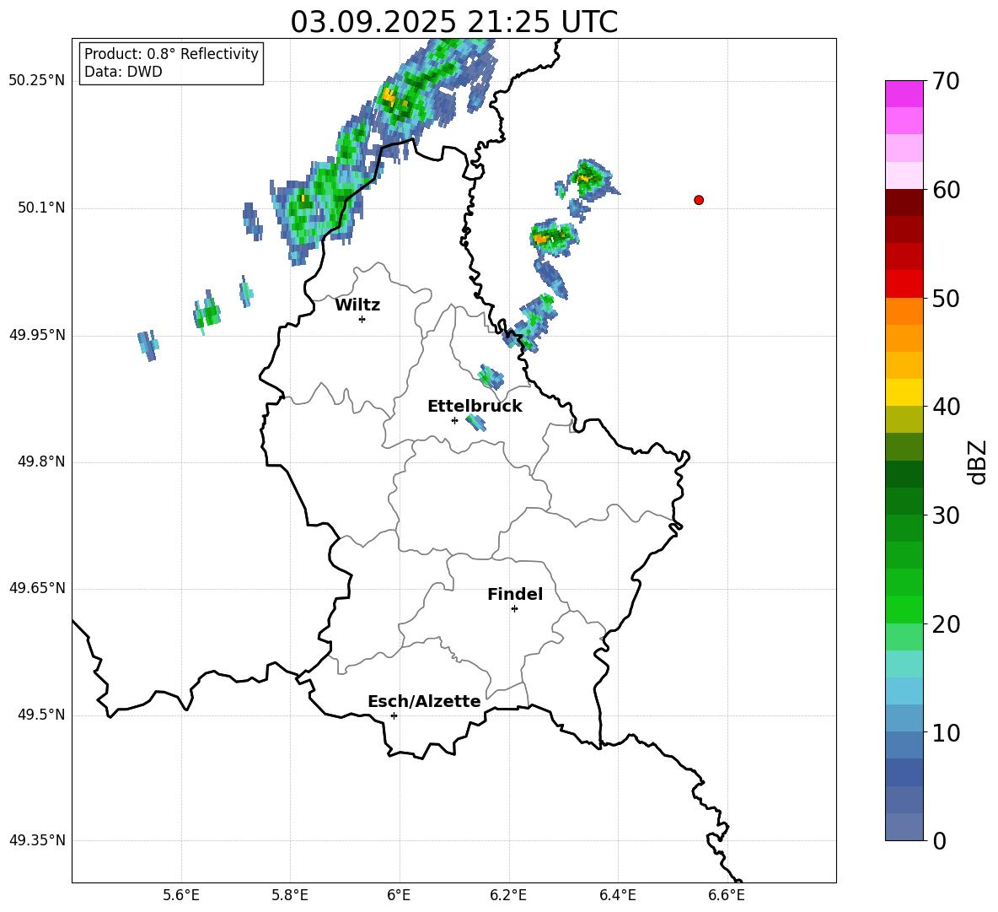Viewport: 998px width, 912px height.
Task: Click the 49.5°N latitude label
Action: coord(41,715)
